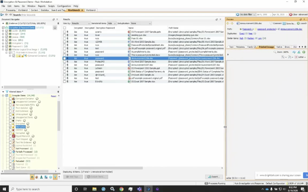Click the Clear search red icon

[291, 14]
